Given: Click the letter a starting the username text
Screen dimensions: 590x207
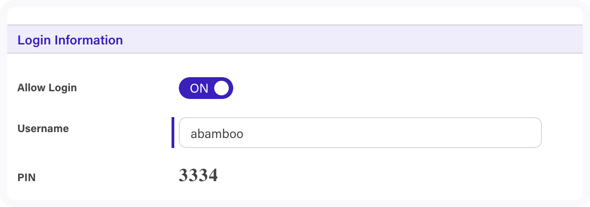Looking at the screenshot, I should [194, 134].
